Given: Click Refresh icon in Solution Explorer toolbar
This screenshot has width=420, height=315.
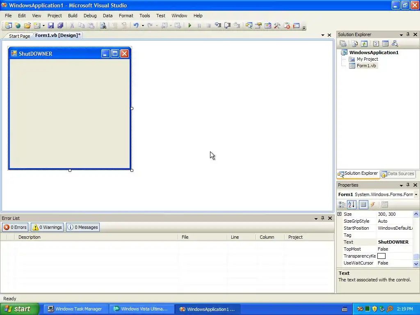Looking at the screenshot, I should [x=364, y=43].
